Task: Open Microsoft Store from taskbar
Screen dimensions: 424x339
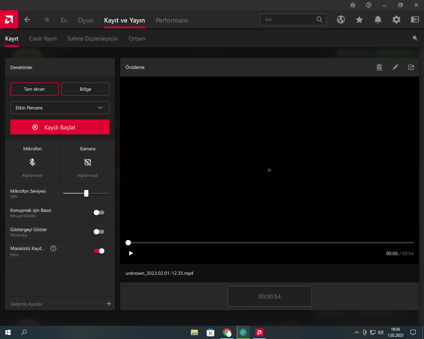Action: [211, 332]
